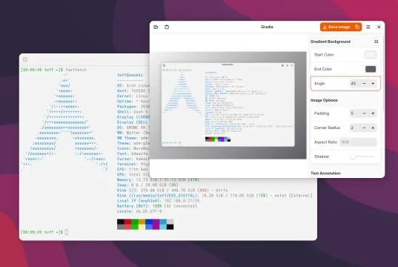Focus the Angle value field
The image size is (398, 267).
[x=354, y=83]
